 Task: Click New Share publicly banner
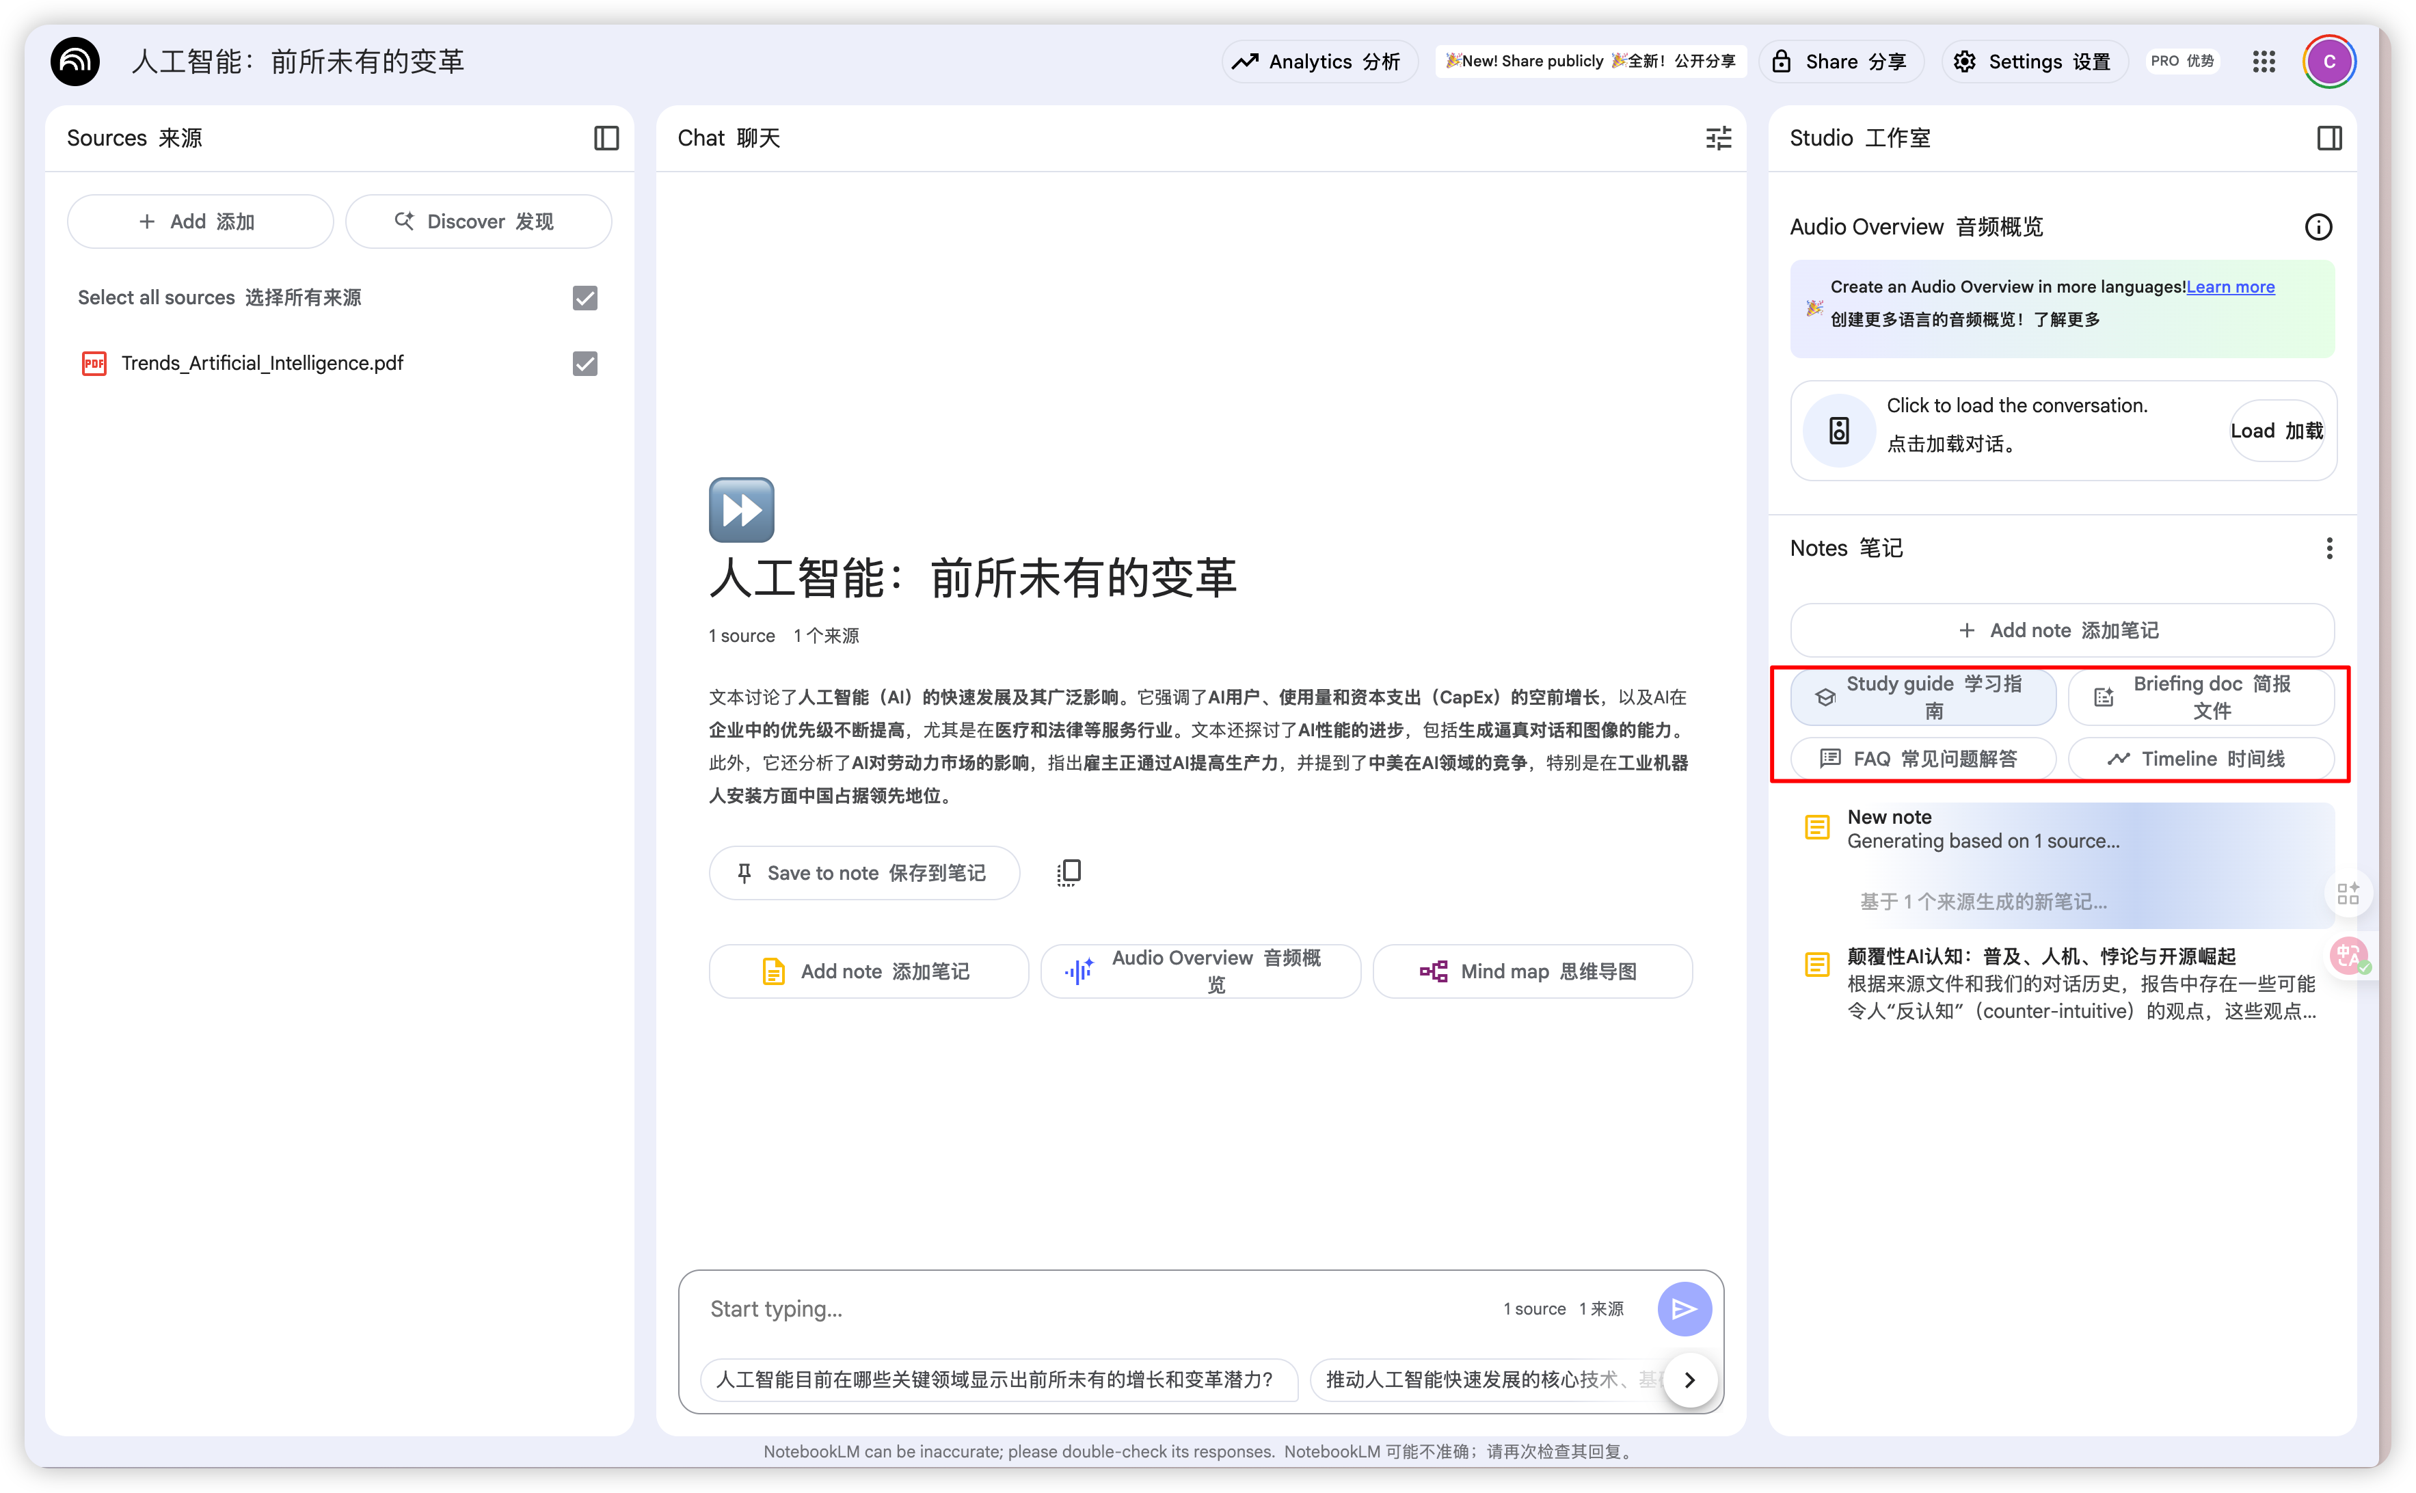(1591, 62)
